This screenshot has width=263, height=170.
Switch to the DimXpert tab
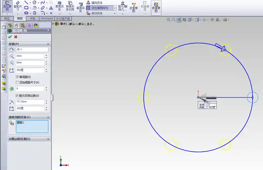click(47, 18)
